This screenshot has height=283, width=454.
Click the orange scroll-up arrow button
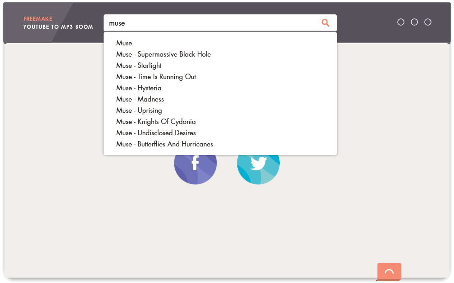coord(389,272)
